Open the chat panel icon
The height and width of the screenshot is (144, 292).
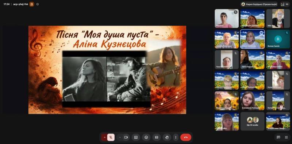click(x=278, y=137)
